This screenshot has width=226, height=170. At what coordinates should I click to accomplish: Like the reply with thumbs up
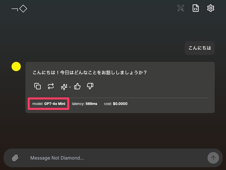77,86
